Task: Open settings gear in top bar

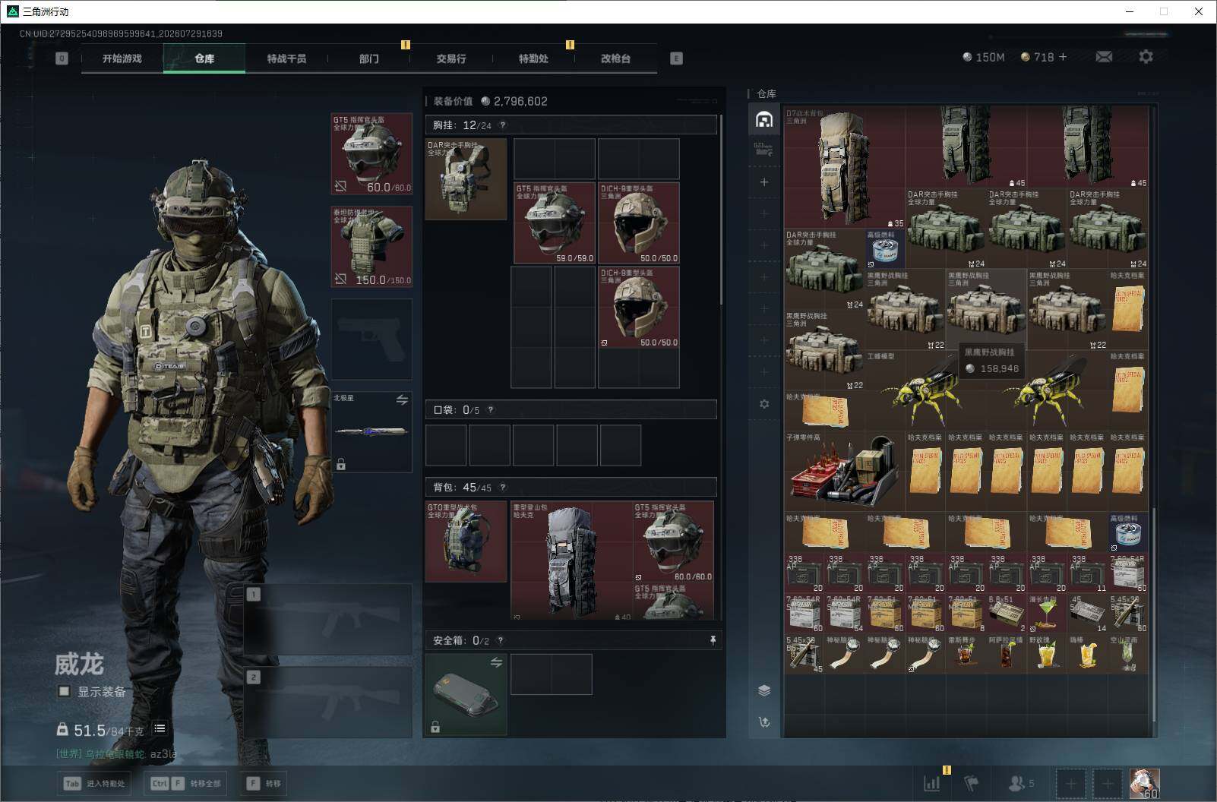Action: (x=1146, y=57)
